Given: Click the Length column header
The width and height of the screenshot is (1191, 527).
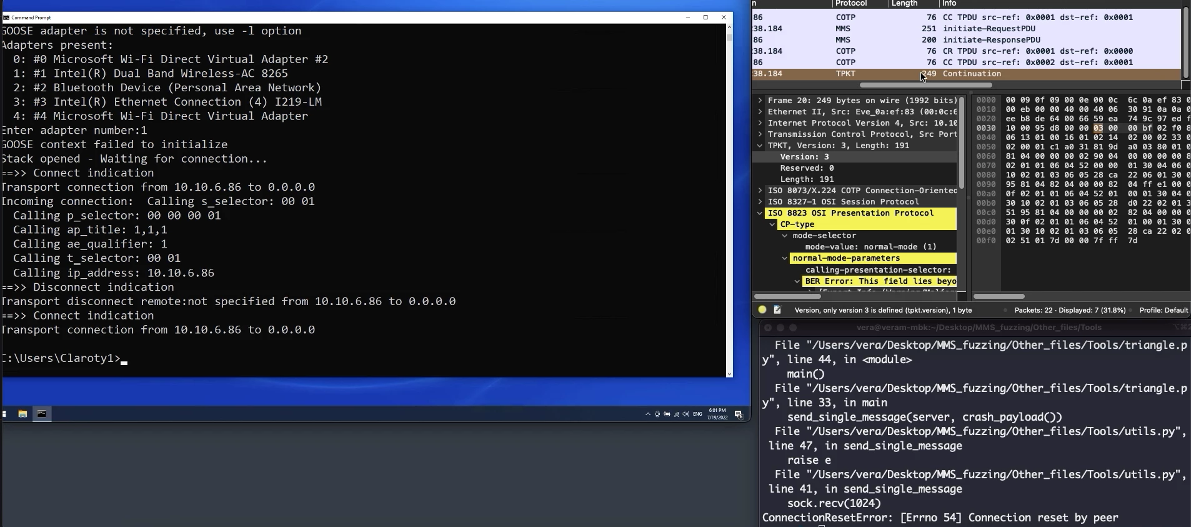Looking at the screenshot, I should pyautogui.click(x=904, y=4).
